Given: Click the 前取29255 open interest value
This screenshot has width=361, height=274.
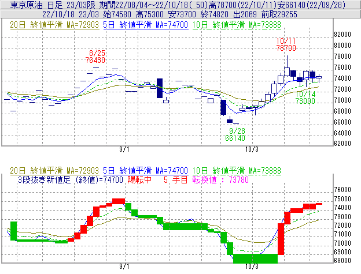Looking at the screenshot, I should (x=279, y=14).
